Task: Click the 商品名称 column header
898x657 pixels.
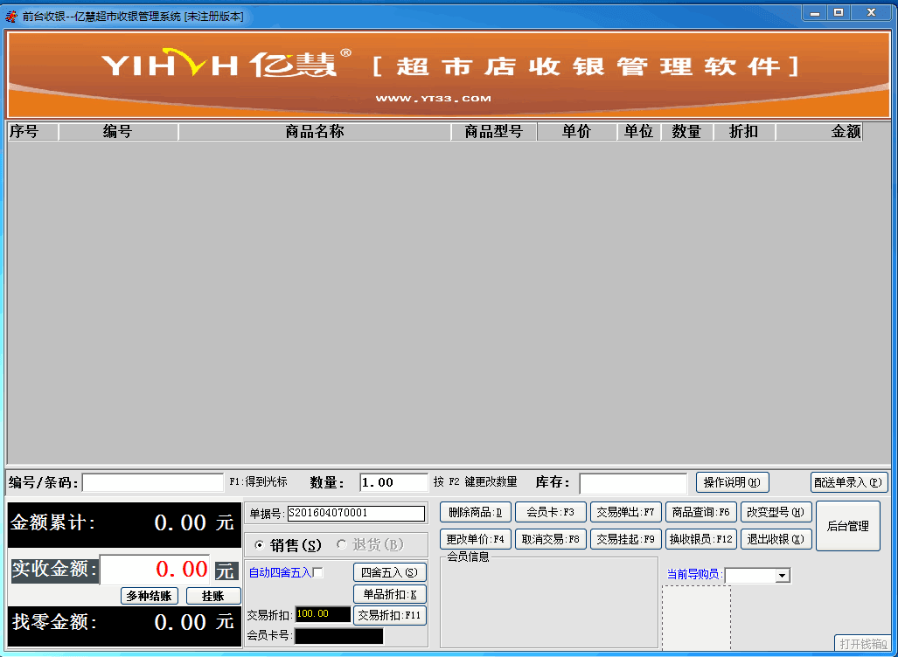Action: 315,132
